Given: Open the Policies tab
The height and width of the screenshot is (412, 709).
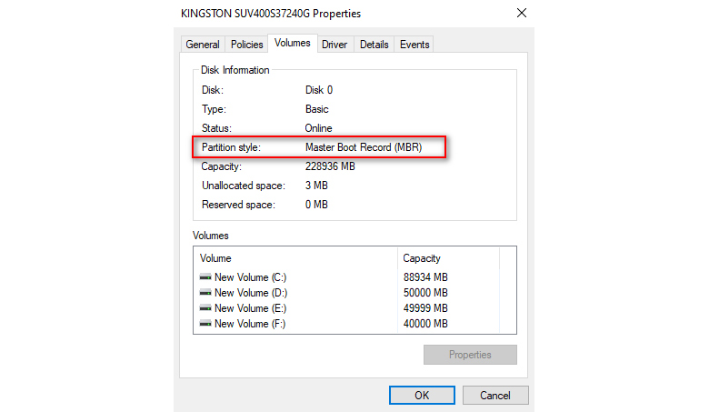Looking at the screenshot, I should 246,45.
